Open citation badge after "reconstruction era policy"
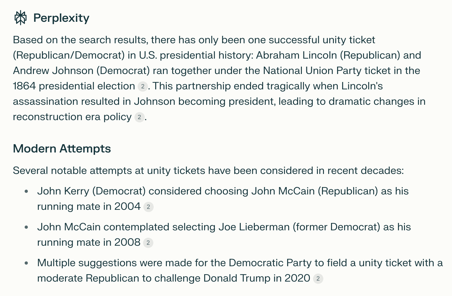Image resolution: width=452 pixels, height=296 pixels. [139, 117]
